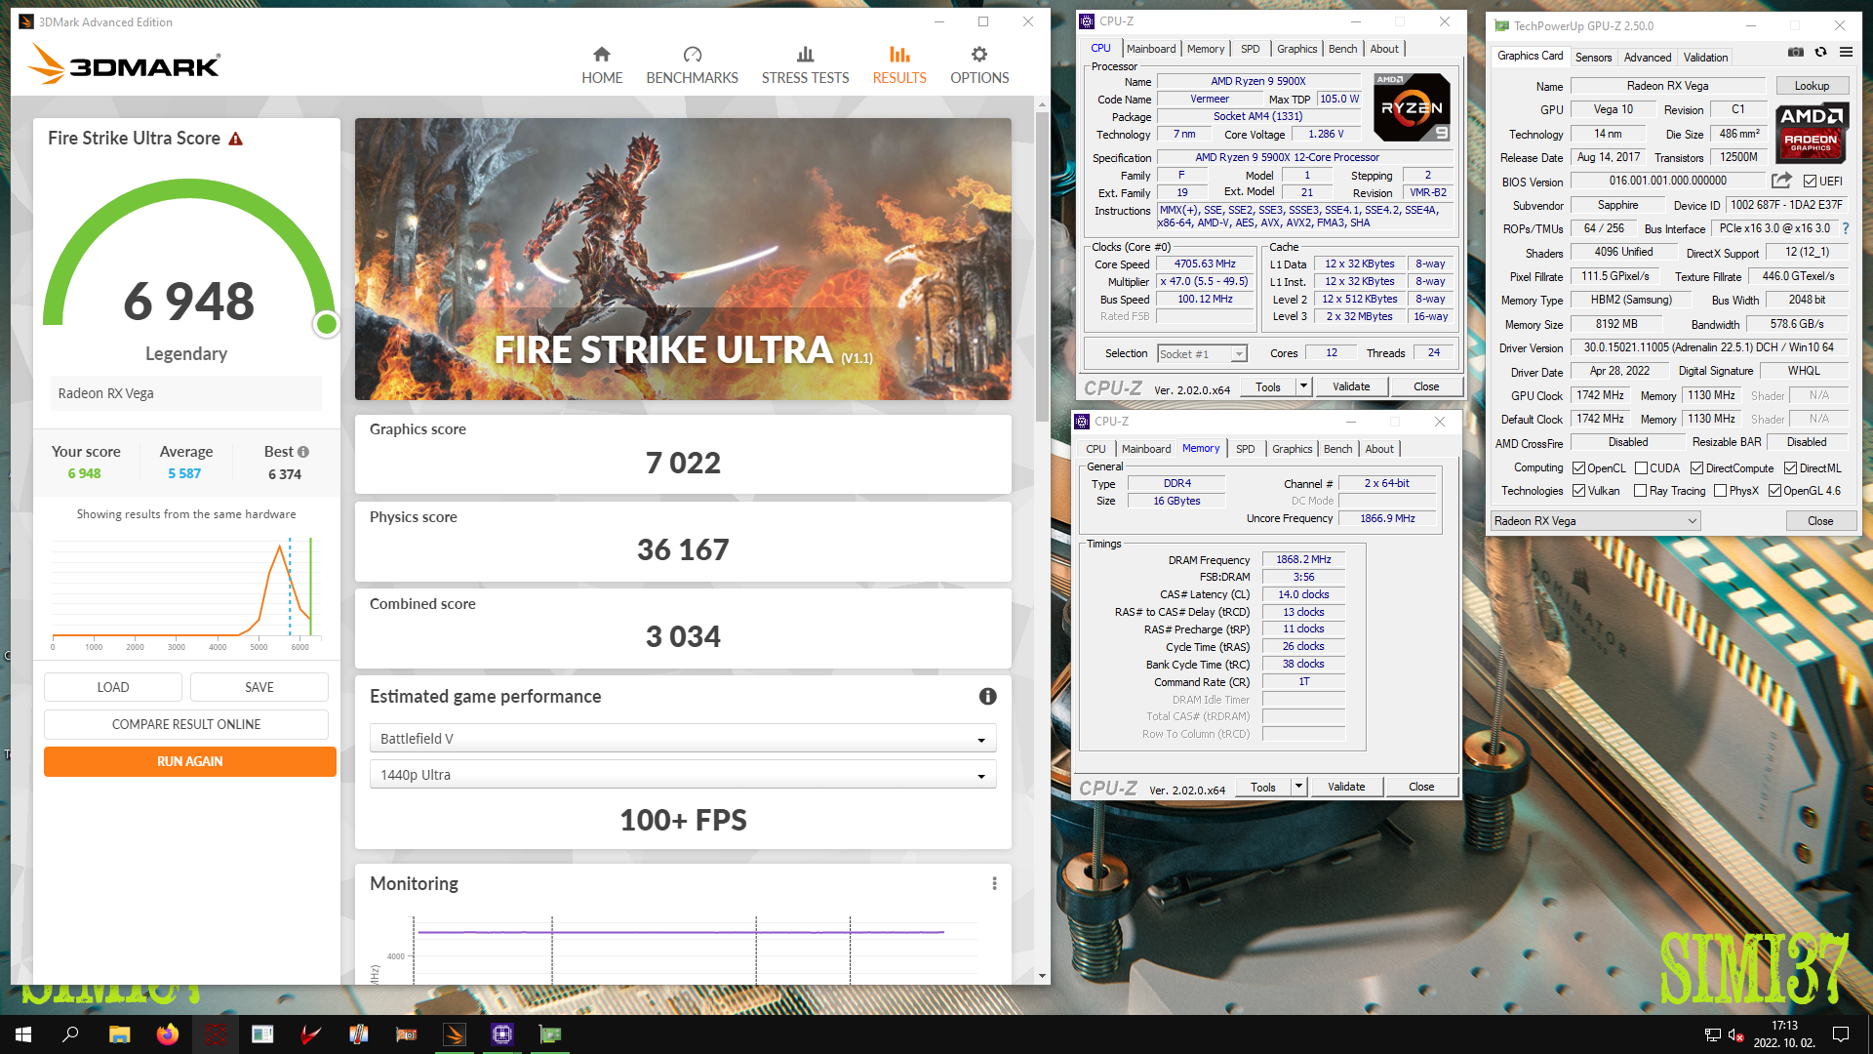Open the Socket #1 selection dropdown
The width and height of the screenshot is (1873, 1054).
tap(1202, 354)
